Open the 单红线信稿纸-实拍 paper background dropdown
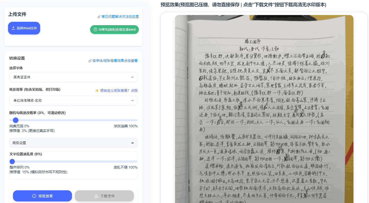 point(73,100)
